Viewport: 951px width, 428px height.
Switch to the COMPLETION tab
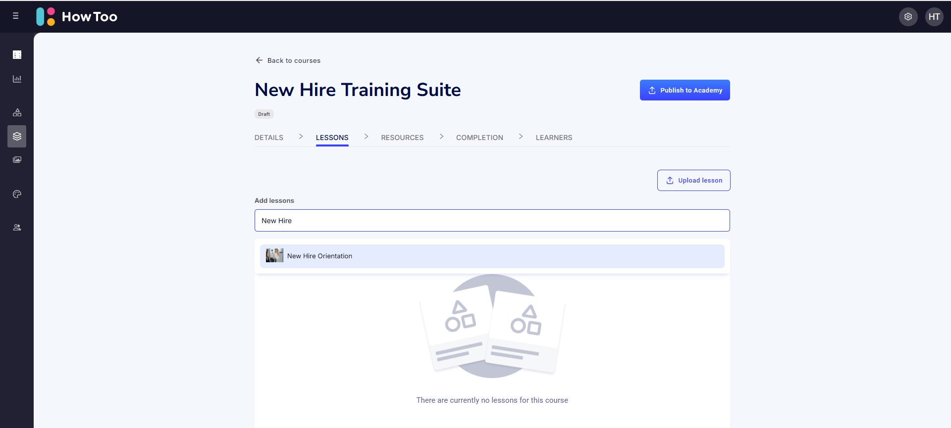tap(479, 138)
